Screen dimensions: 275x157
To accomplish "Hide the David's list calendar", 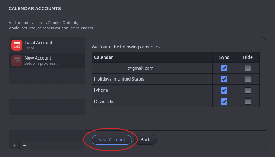I will pos(248,102).
